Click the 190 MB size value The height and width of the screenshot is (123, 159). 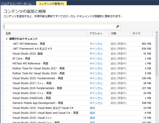coord(146,78)
